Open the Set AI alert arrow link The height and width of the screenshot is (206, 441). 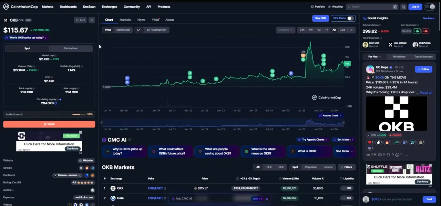(x=343, y=140)
